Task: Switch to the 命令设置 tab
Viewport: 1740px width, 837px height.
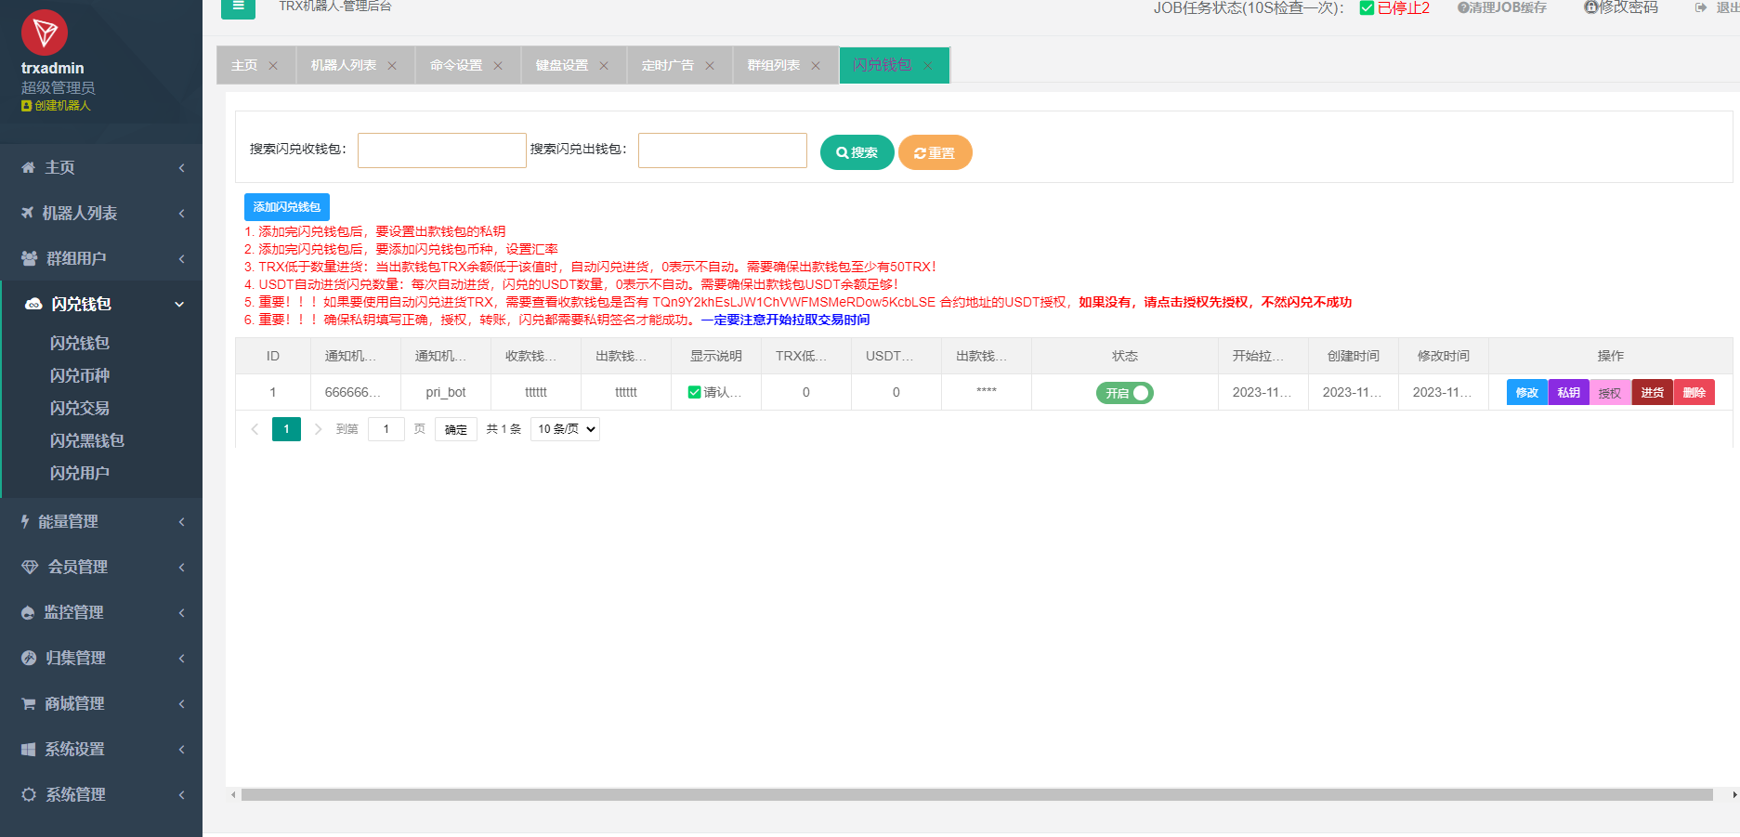Action: [x=456, y=65]
